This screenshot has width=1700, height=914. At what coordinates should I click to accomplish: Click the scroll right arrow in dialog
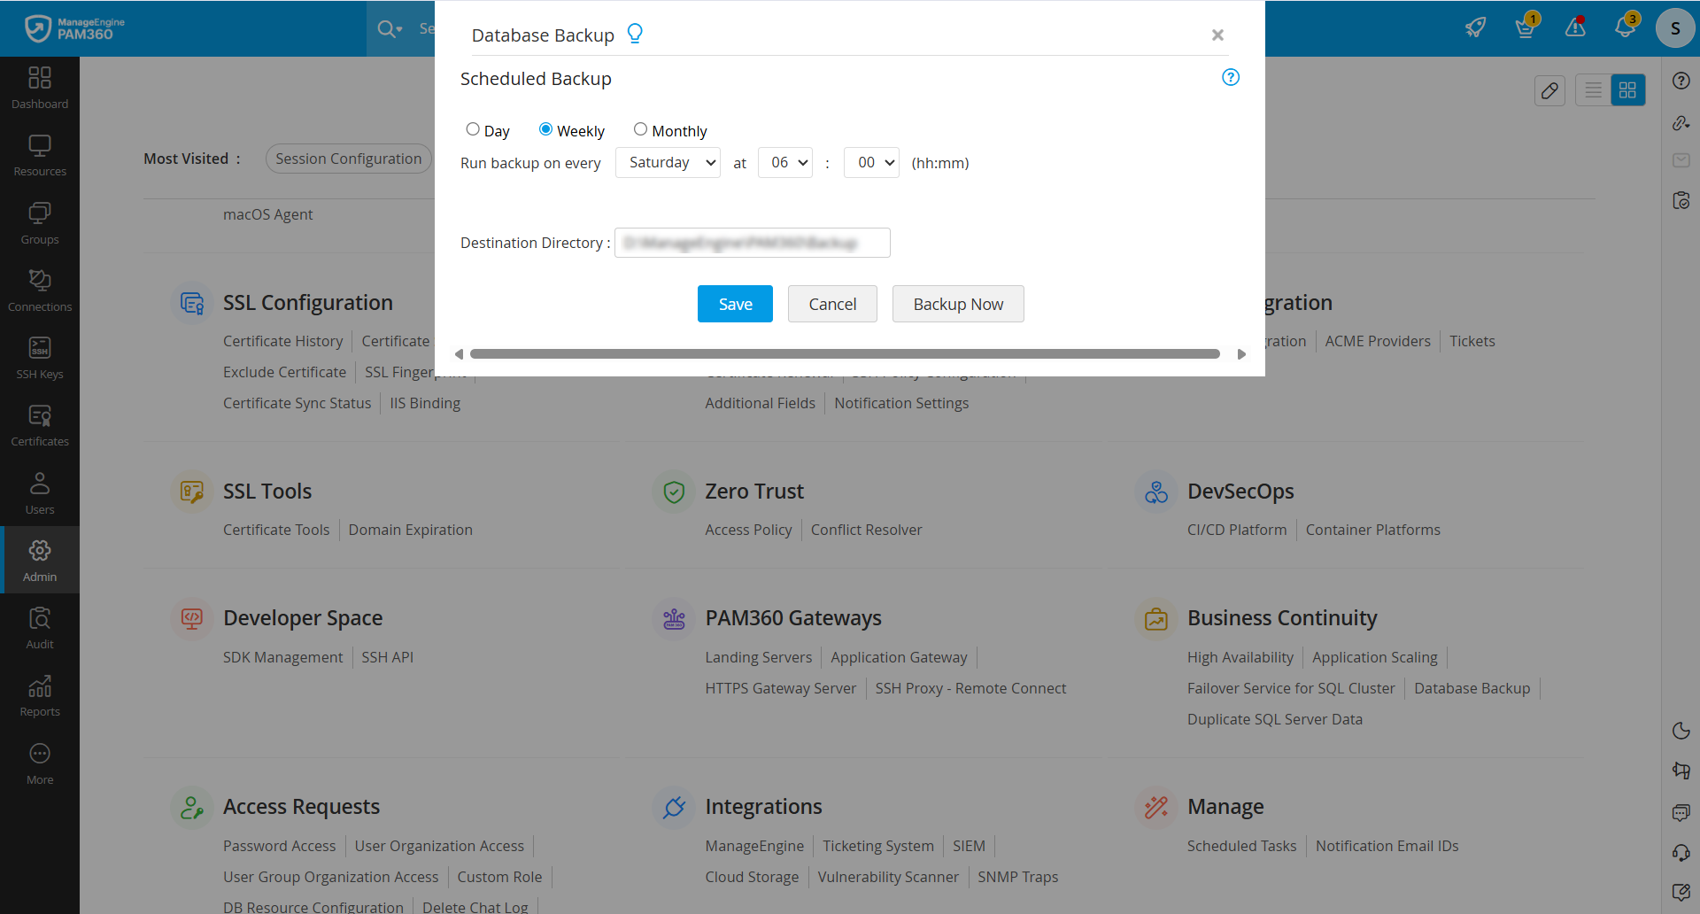click(x=1241, y=354)
